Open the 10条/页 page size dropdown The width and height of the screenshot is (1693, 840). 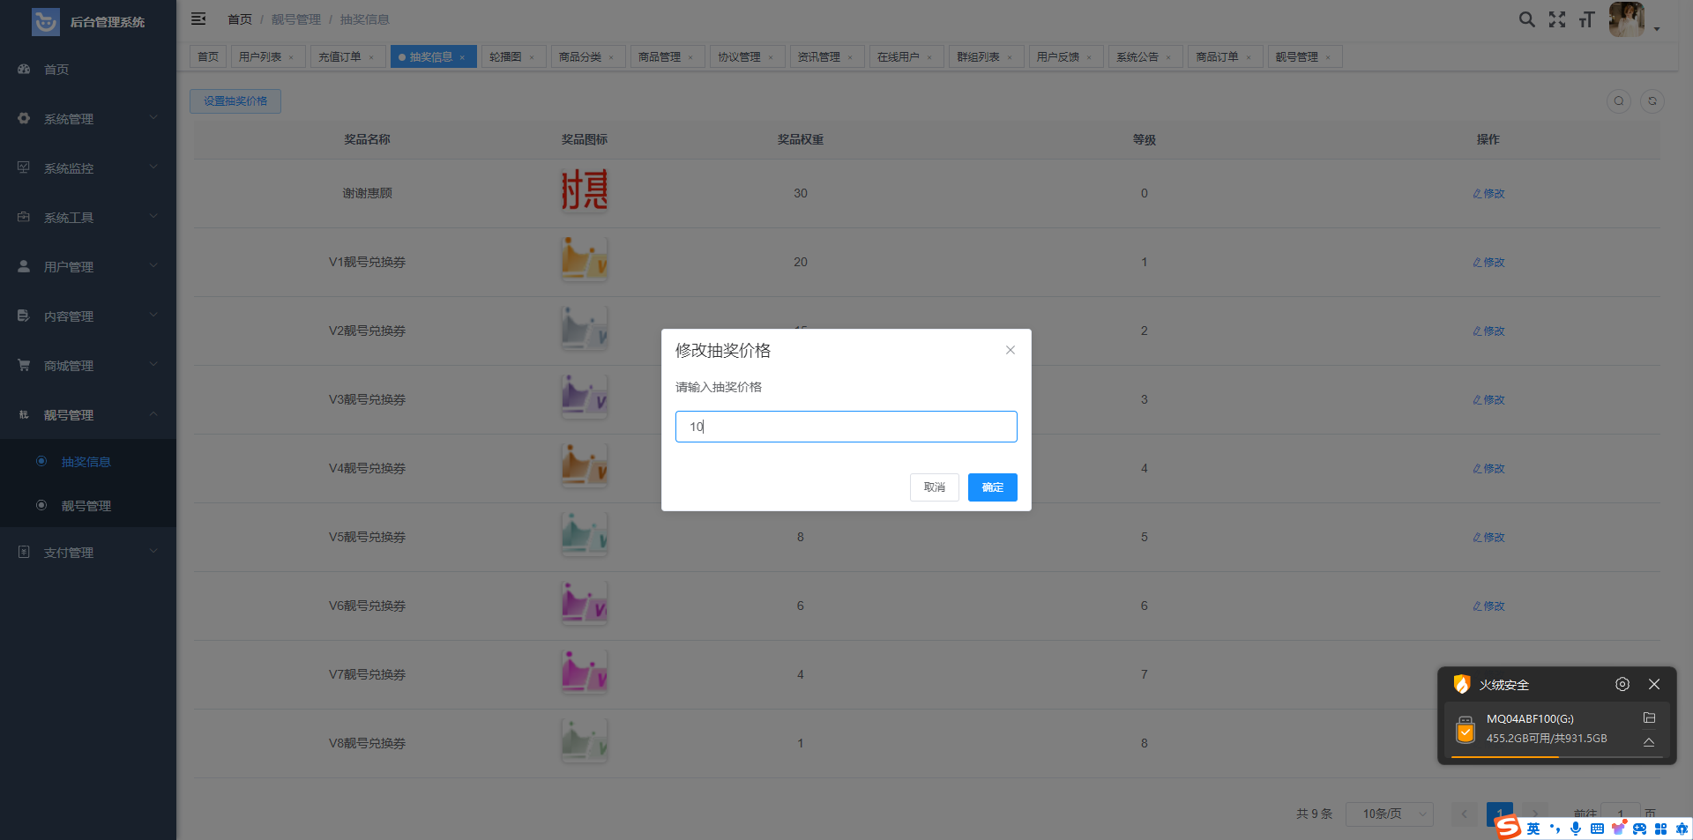pos(1389,814)
